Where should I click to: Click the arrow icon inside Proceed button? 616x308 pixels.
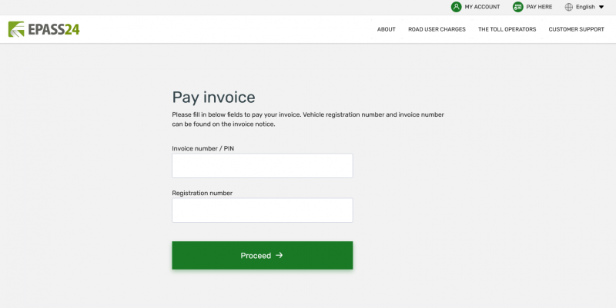[280, 256]
